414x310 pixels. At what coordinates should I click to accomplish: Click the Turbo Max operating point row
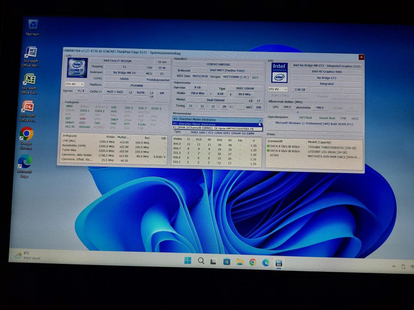pos(114,151)
